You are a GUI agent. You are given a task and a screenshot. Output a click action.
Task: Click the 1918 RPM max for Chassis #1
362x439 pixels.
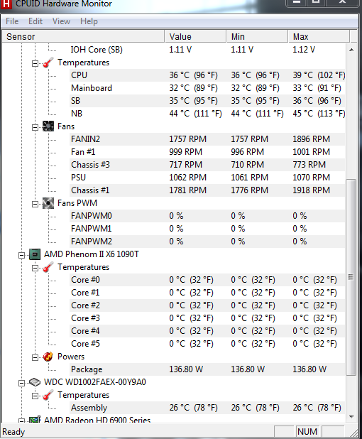click(312, 190)
